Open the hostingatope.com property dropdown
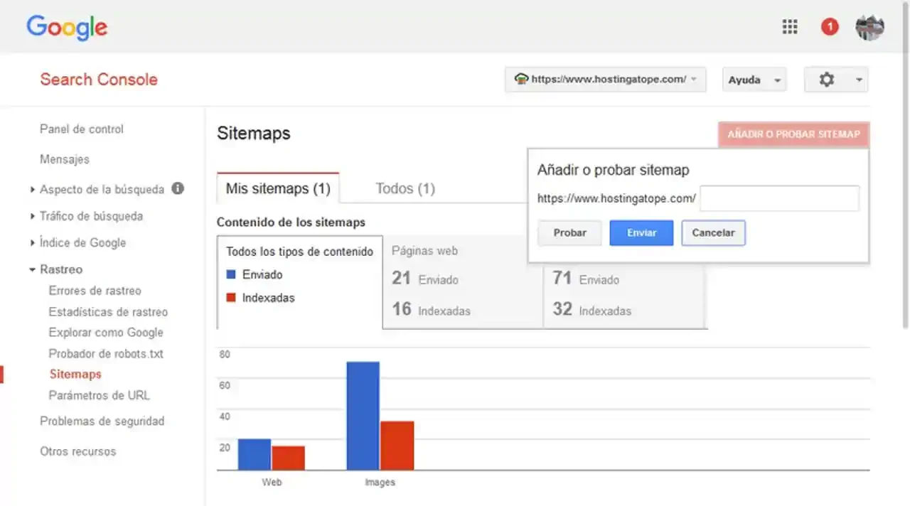Screen dimensions: 910x506 [x=606, y=80]
